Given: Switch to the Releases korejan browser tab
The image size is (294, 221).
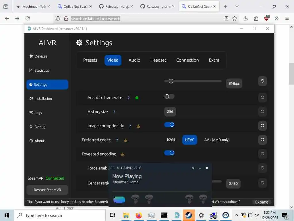Looking at the screenshot, I should click(116, 6).
